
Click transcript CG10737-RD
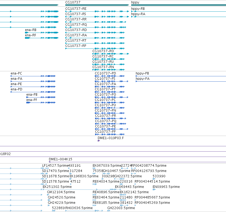coord(76,30)
